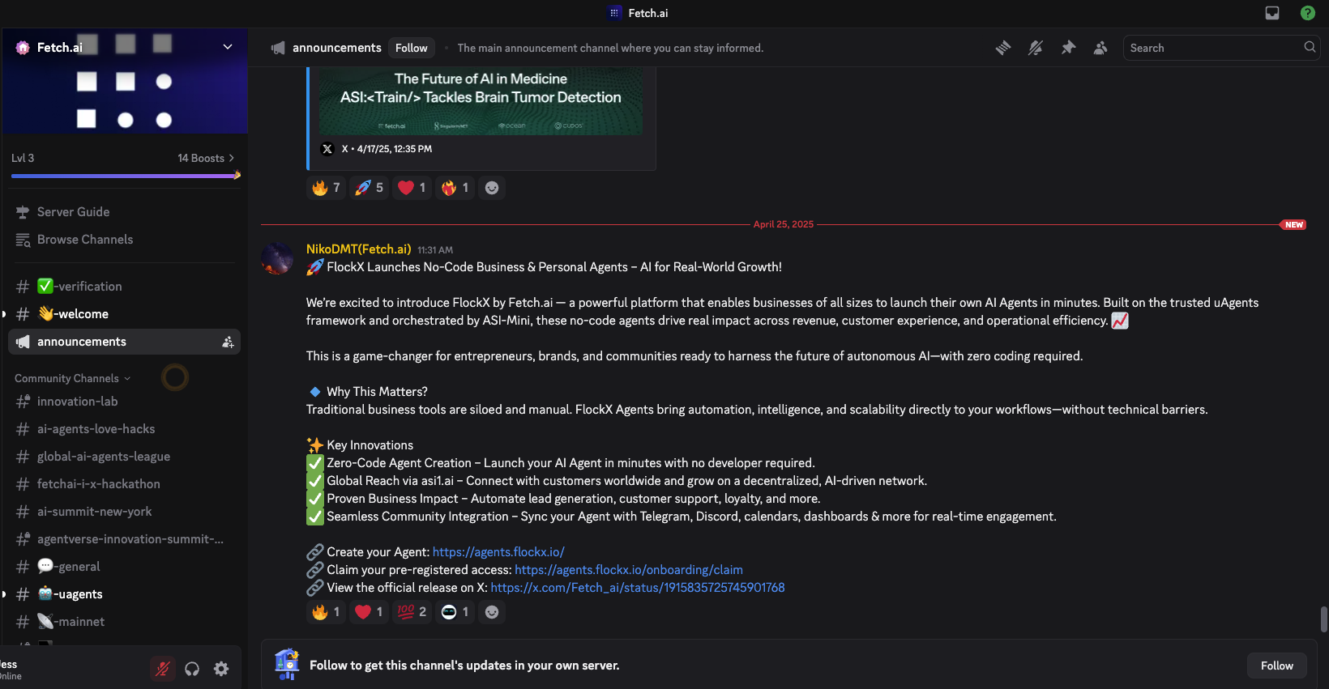Toggle notification settings with the muted bell
The image size is (1329, 689).
pos(1036,48)
